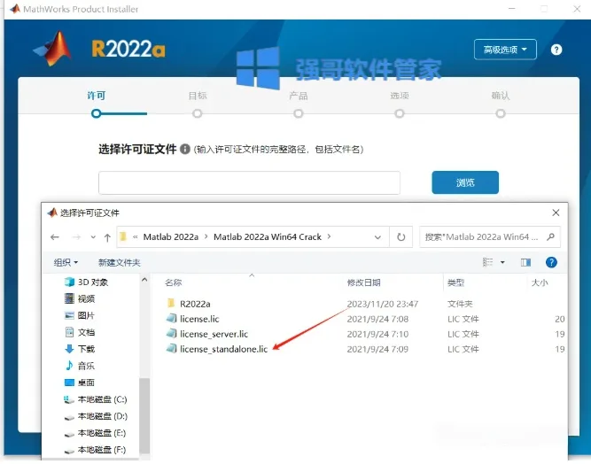Screen dimensions: 591x464
Task: Click the 浏览 button
Action: pyautogui.click(x=465, y=182)
